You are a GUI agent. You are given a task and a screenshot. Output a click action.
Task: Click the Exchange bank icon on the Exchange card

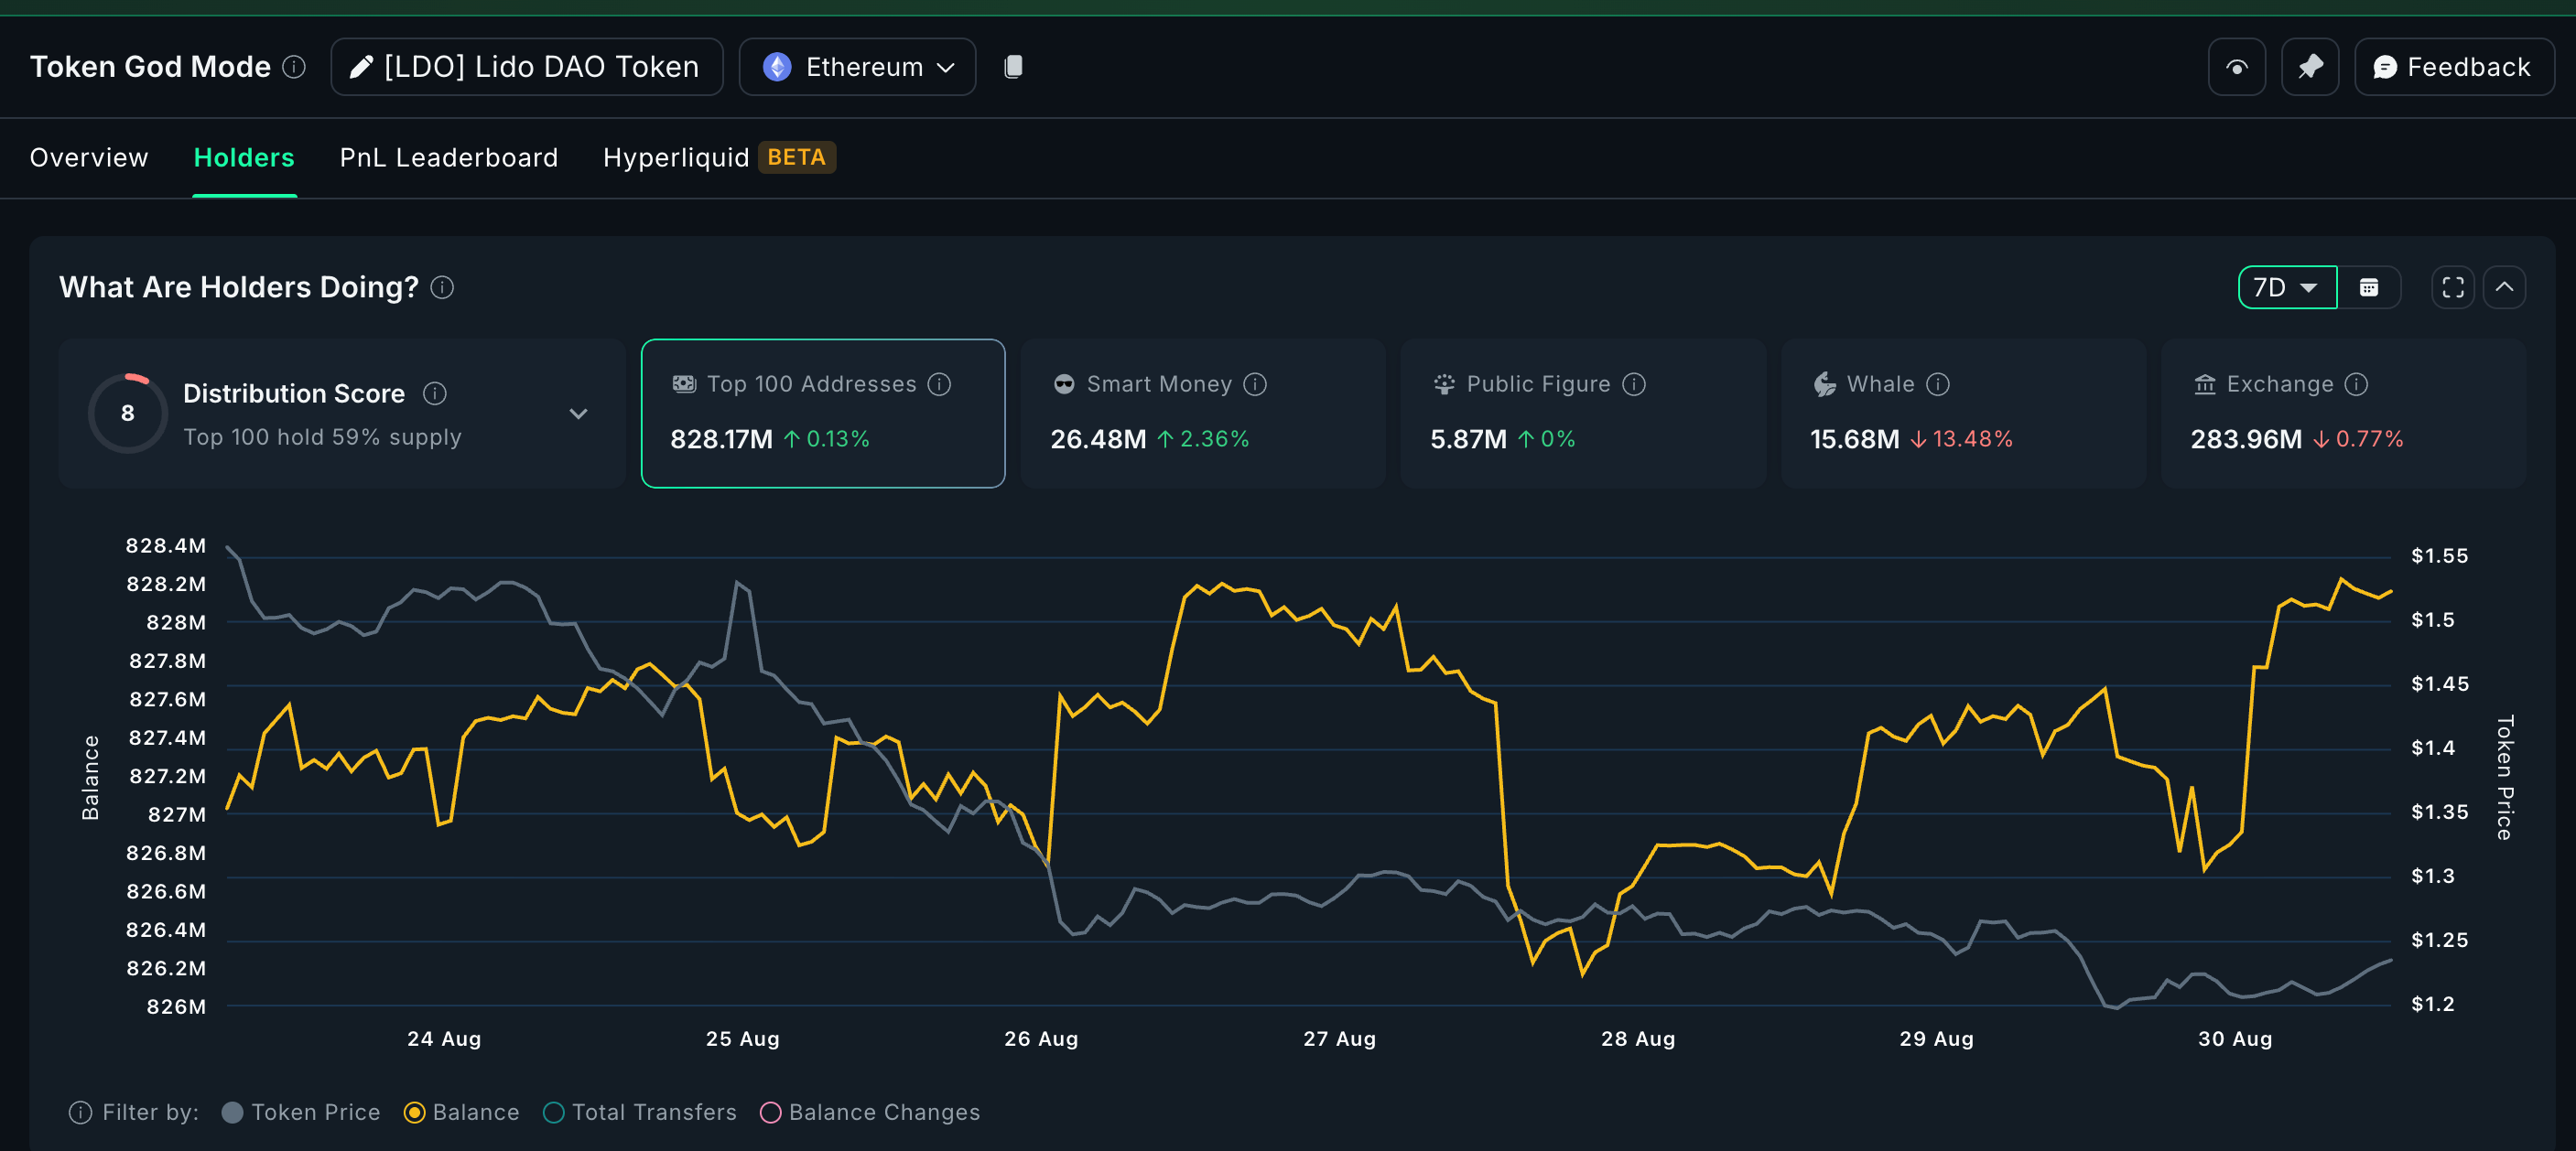[2204, 383]
